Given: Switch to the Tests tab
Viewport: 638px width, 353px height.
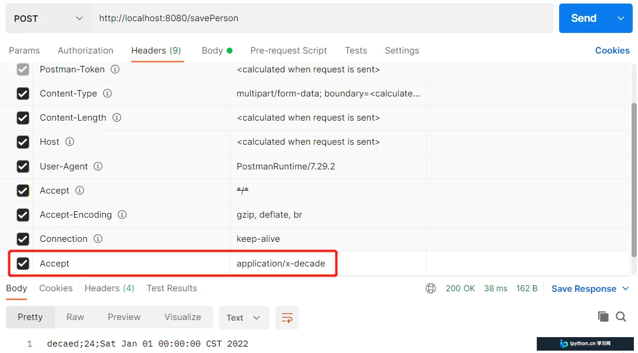Looking at the screenshot, I should point(356,51).
